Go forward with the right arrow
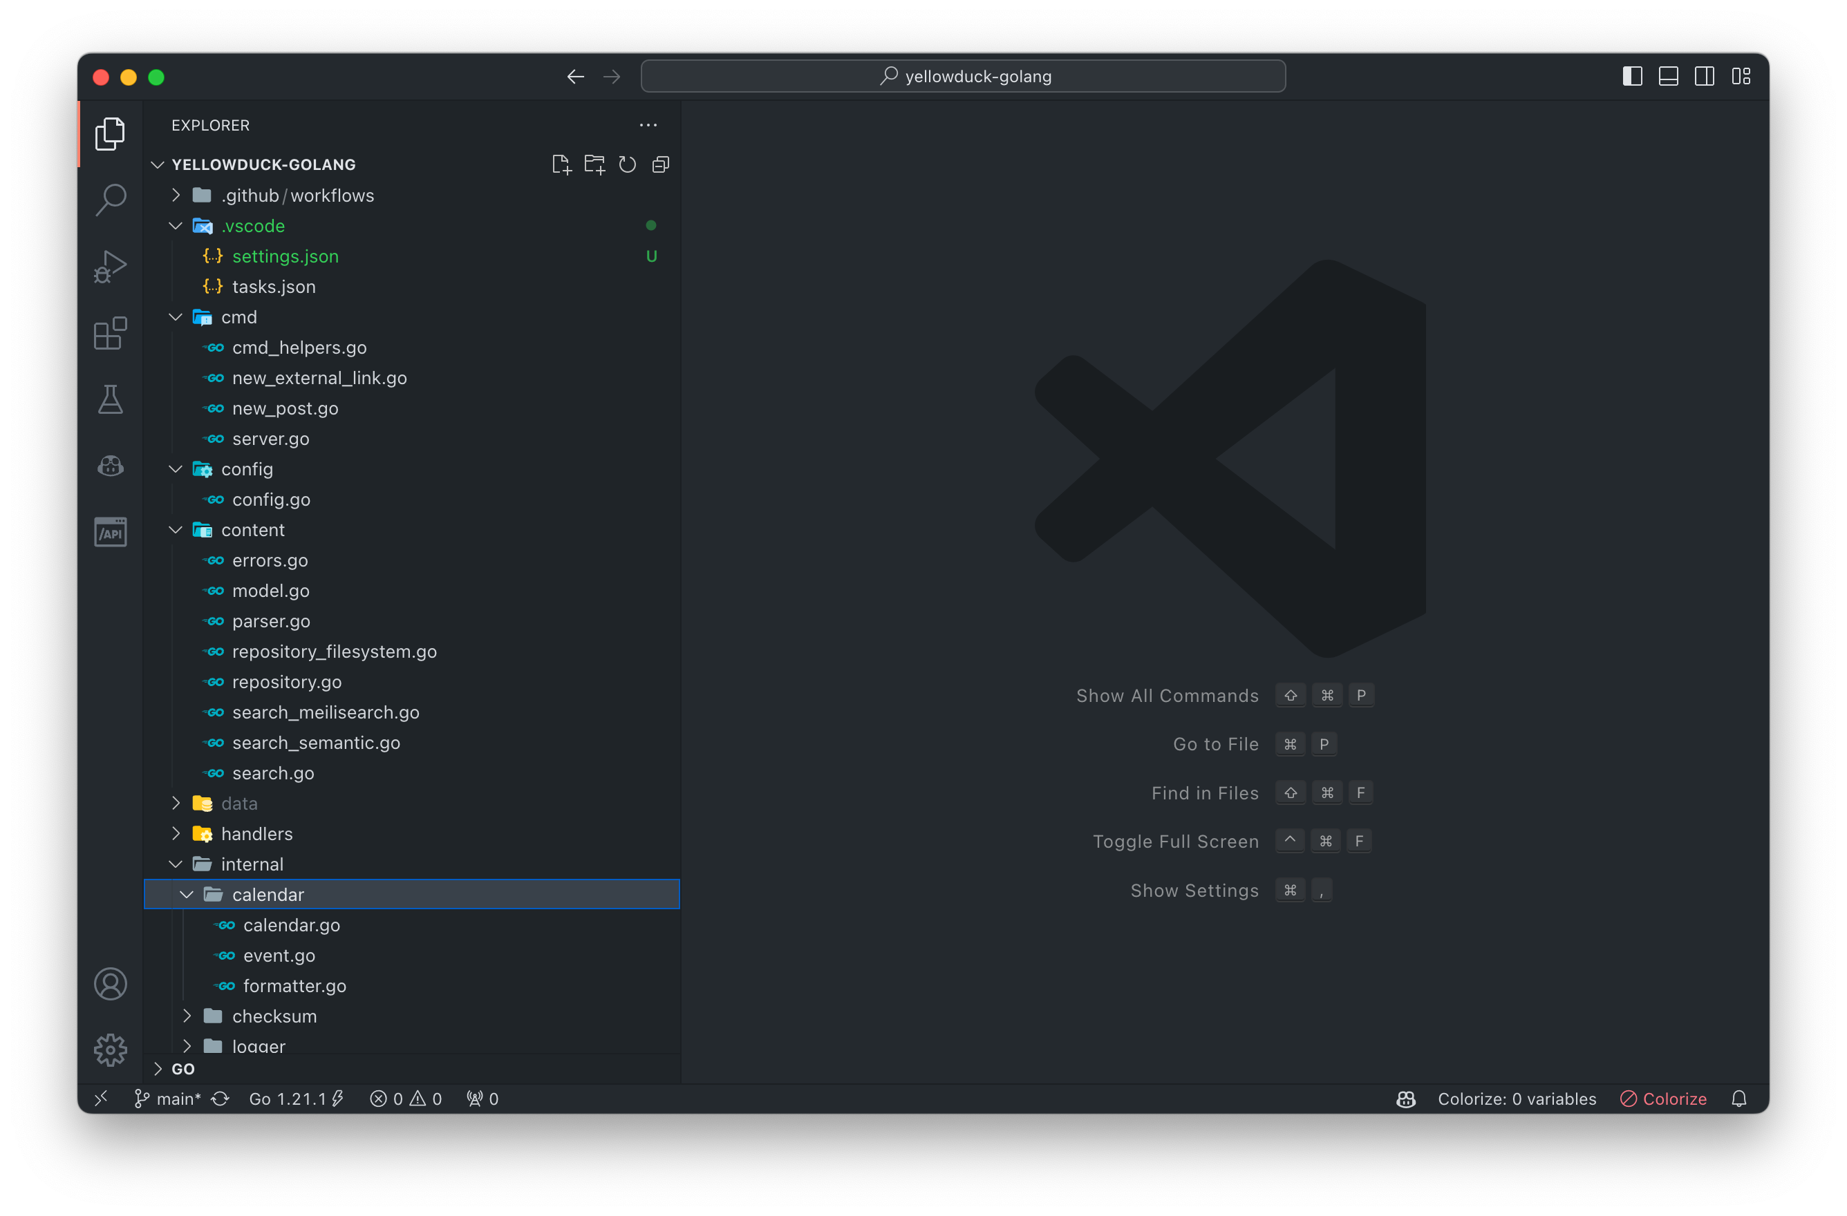The height and width of the screenshot is (1216, 1847). (x=612, y=77)
